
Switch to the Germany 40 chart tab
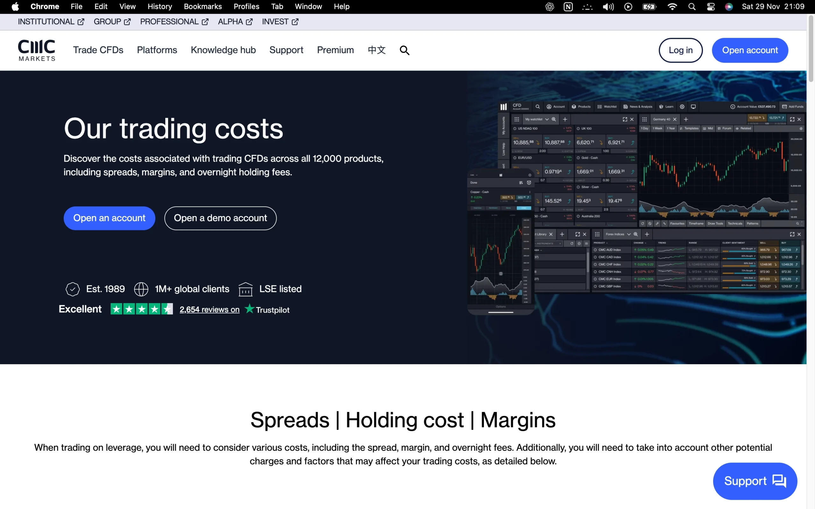[662, 119]
